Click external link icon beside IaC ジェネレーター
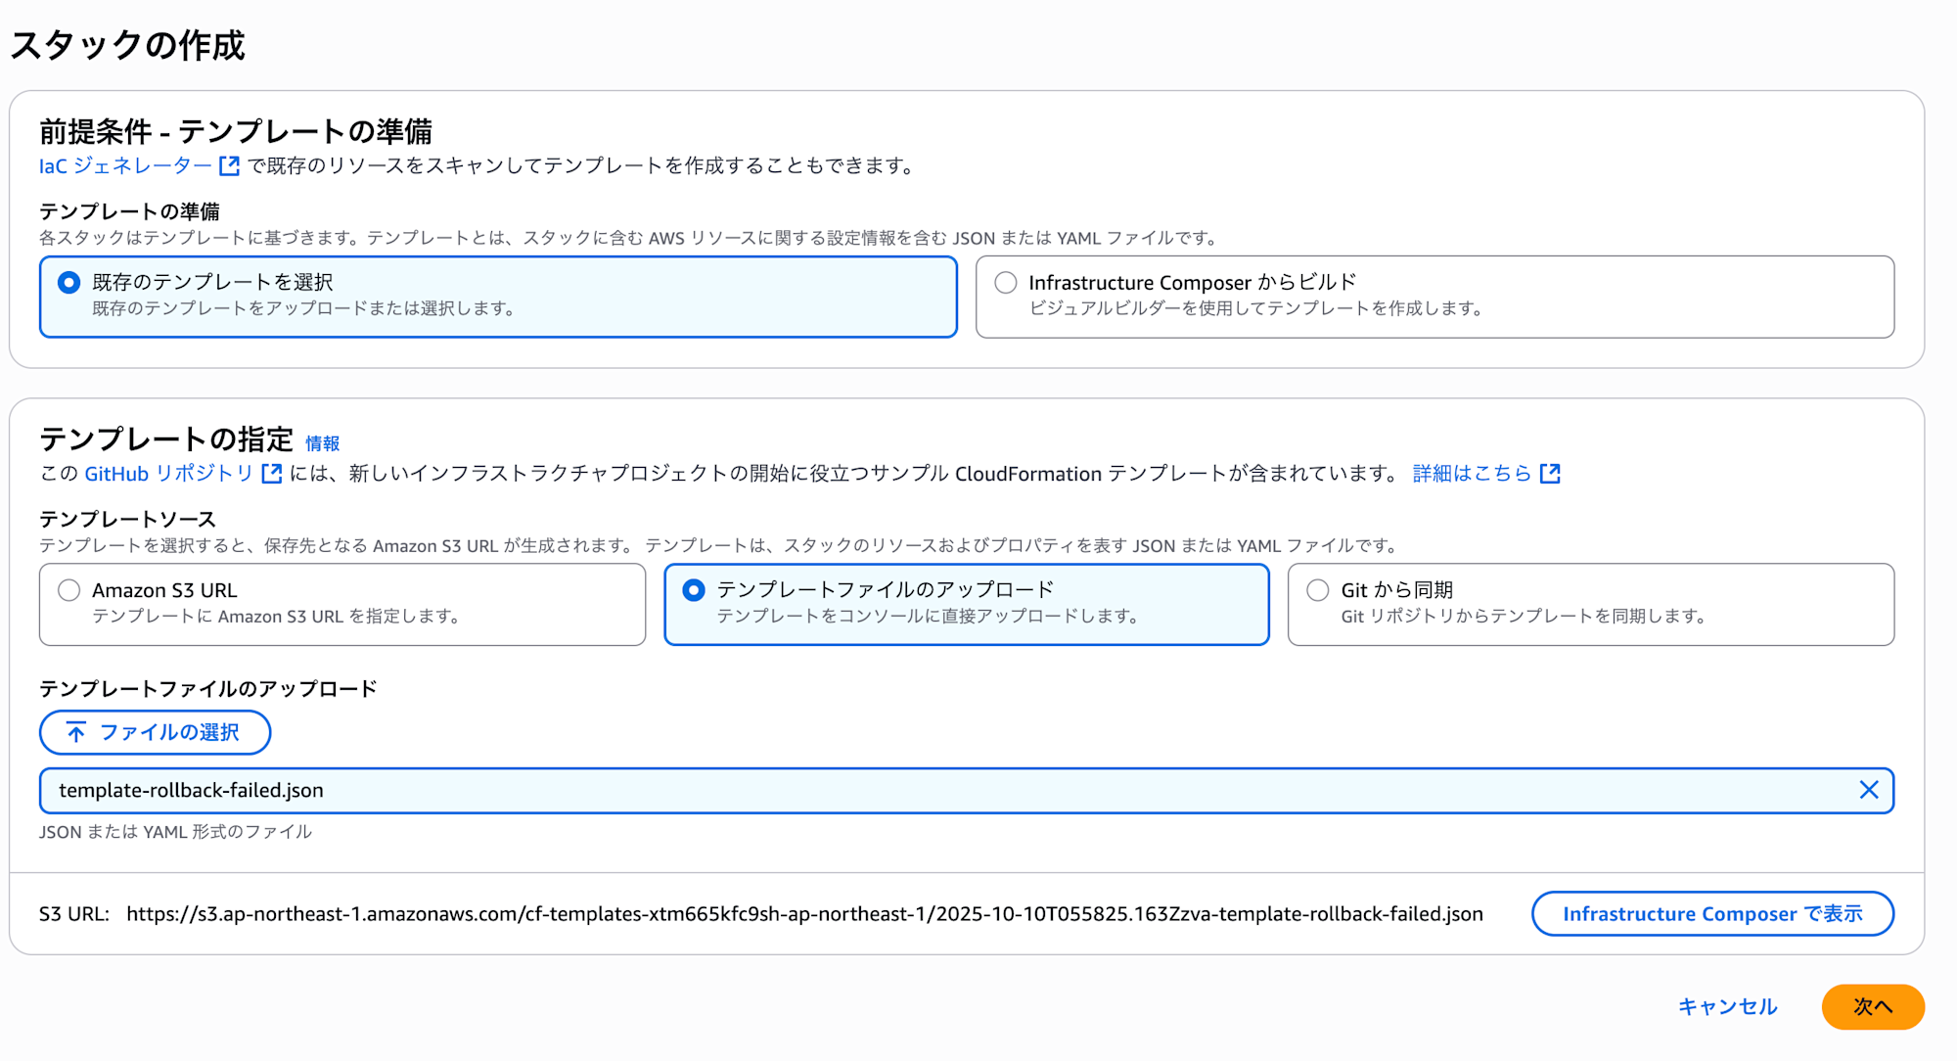 tap(229, 166)
